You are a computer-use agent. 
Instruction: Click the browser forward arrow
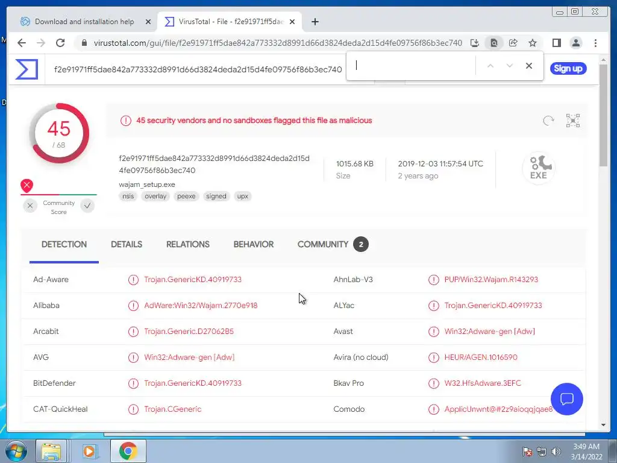pos(41,43)
